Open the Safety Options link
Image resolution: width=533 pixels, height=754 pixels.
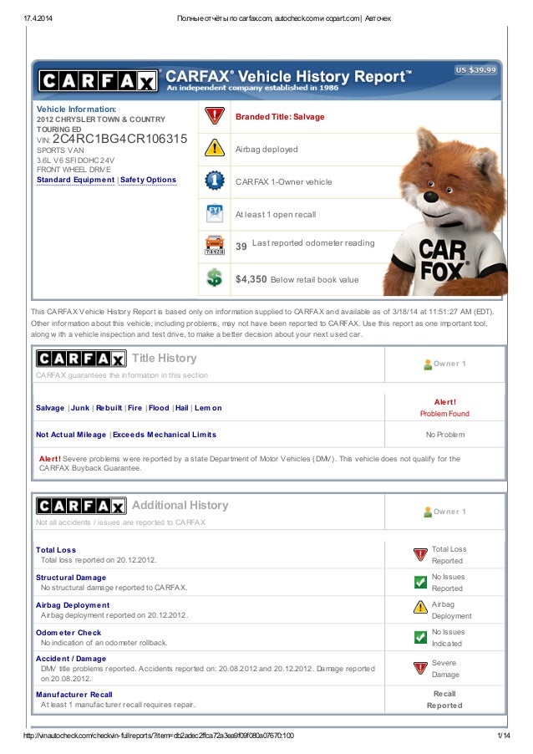coord(148,180)
